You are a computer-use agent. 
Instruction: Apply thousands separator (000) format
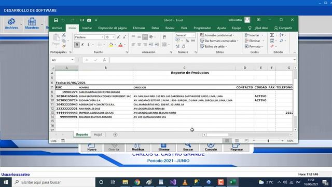click(193, 41)
